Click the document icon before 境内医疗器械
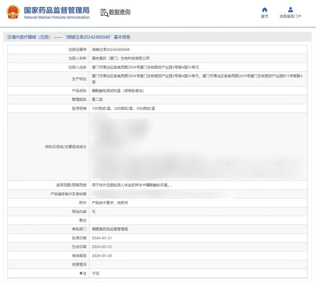The width and height of the screenshot is (316, 284). [9, 37]
